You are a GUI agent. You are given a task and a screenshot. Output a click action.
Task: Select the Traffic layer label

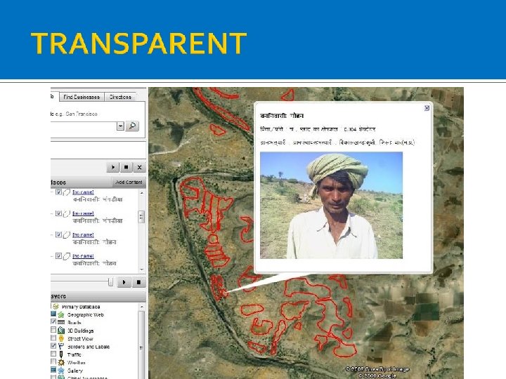click(x=74, y=354)
